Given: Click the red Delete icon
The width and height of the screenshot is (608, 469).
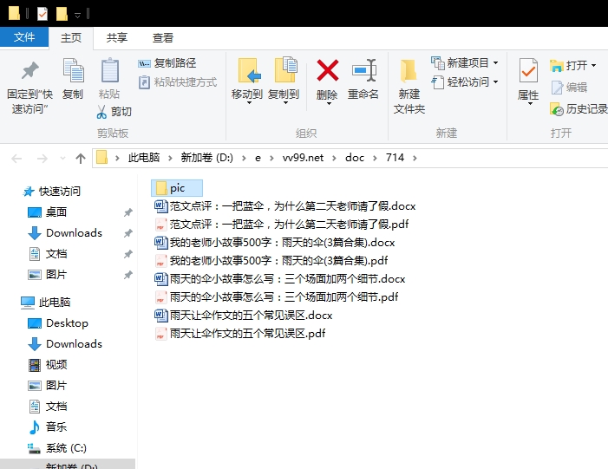Looking at the screenshot, I should coord(328,70).
